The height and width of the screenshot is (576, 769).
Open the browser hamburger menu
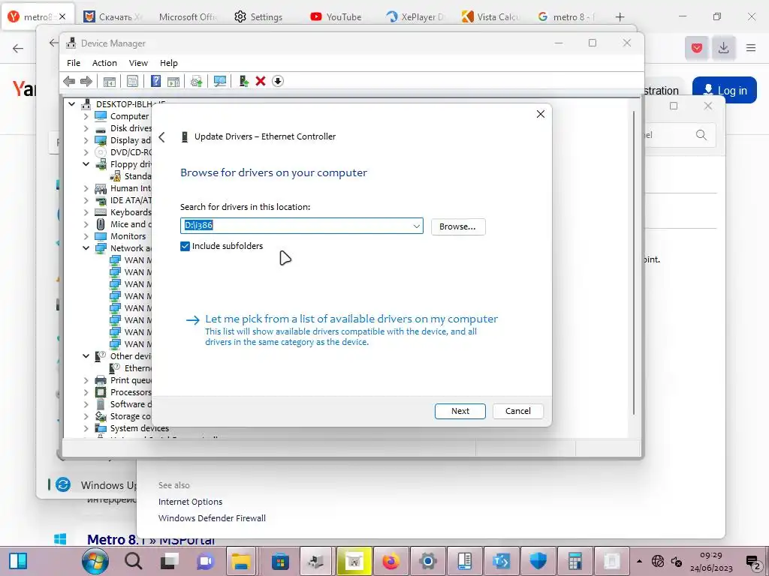pyautogui.click(x=751, y=47)
